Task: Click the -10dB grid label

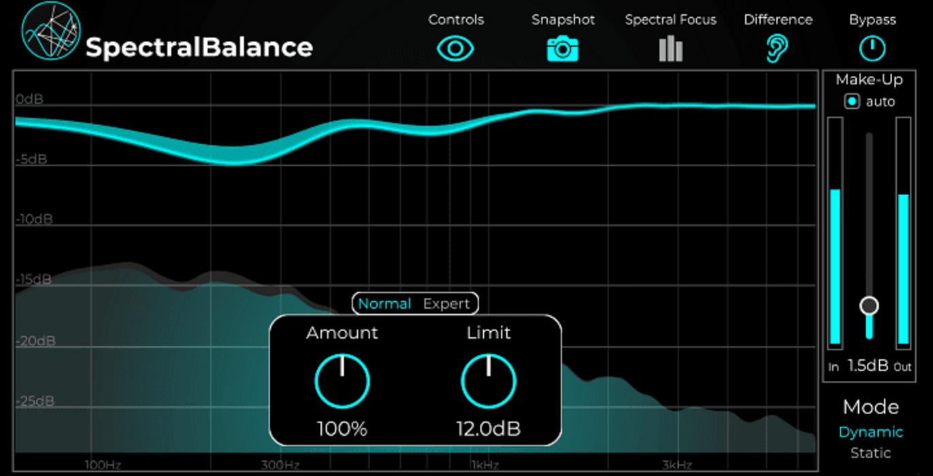Action: tap(33, 220)
